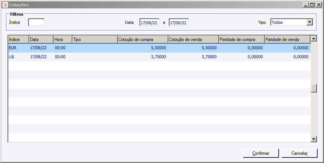Click the Data column header
Screen dimensions: 324x163
41,40
